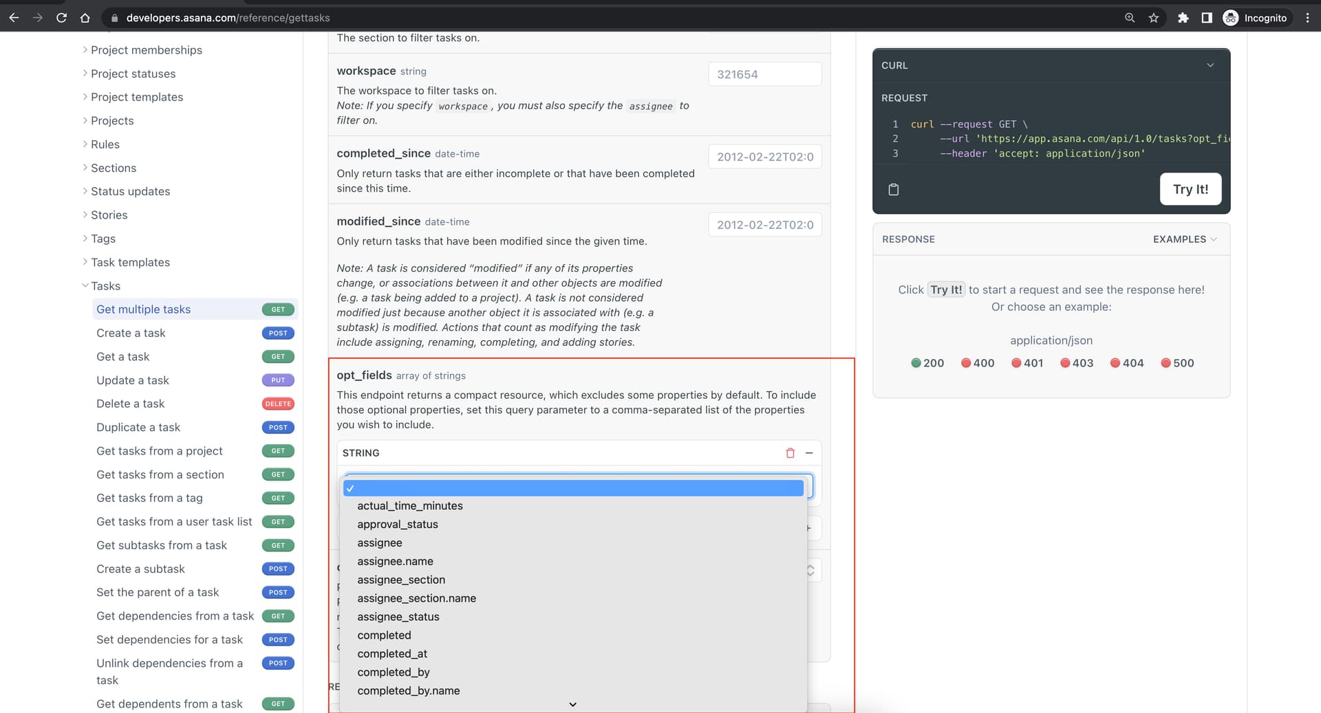Click the Try It! button
1321x713 pixels.
(x=1190, y=188)
